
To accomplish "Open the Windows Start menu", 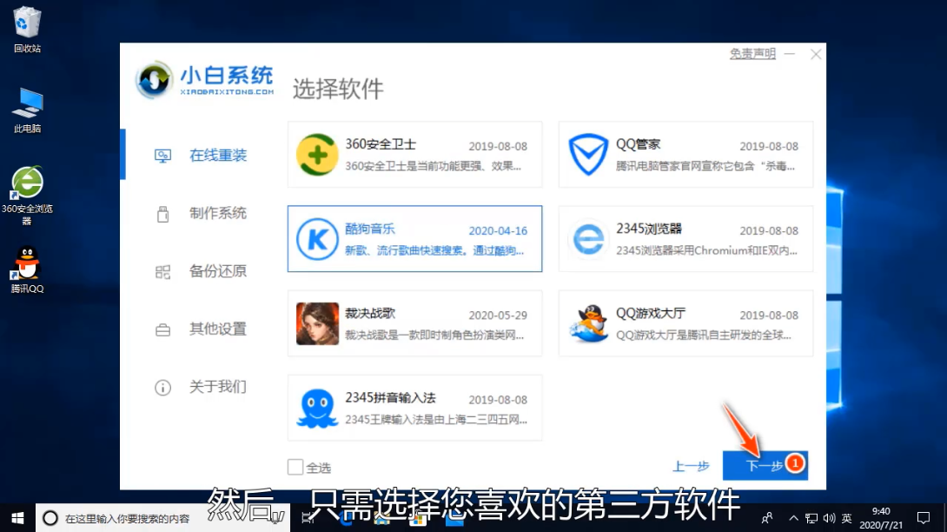I will pyautogui.click(x=17, y=518).
